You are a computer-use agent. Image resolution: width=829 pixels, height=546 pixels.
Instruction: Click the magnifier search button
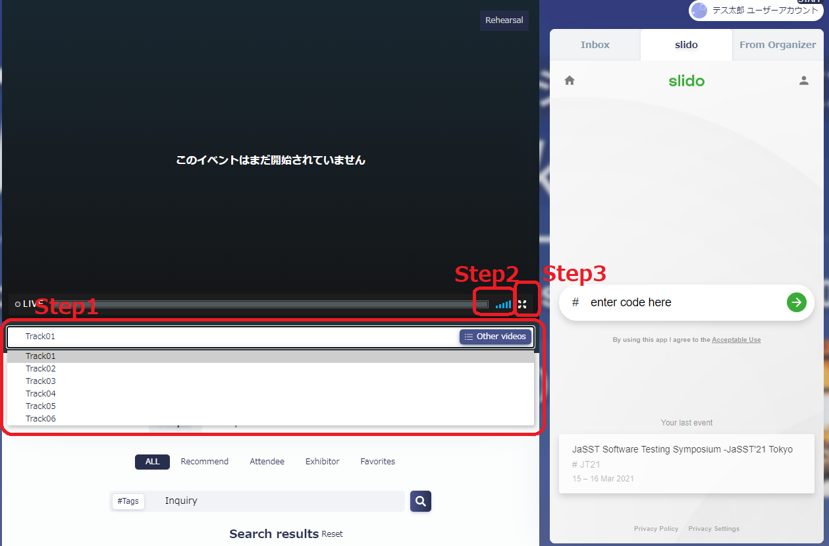point(421,501)
